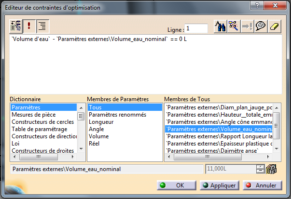Cancel with the Annuler button
The image size is (291, 199).
tap(263, 186)
